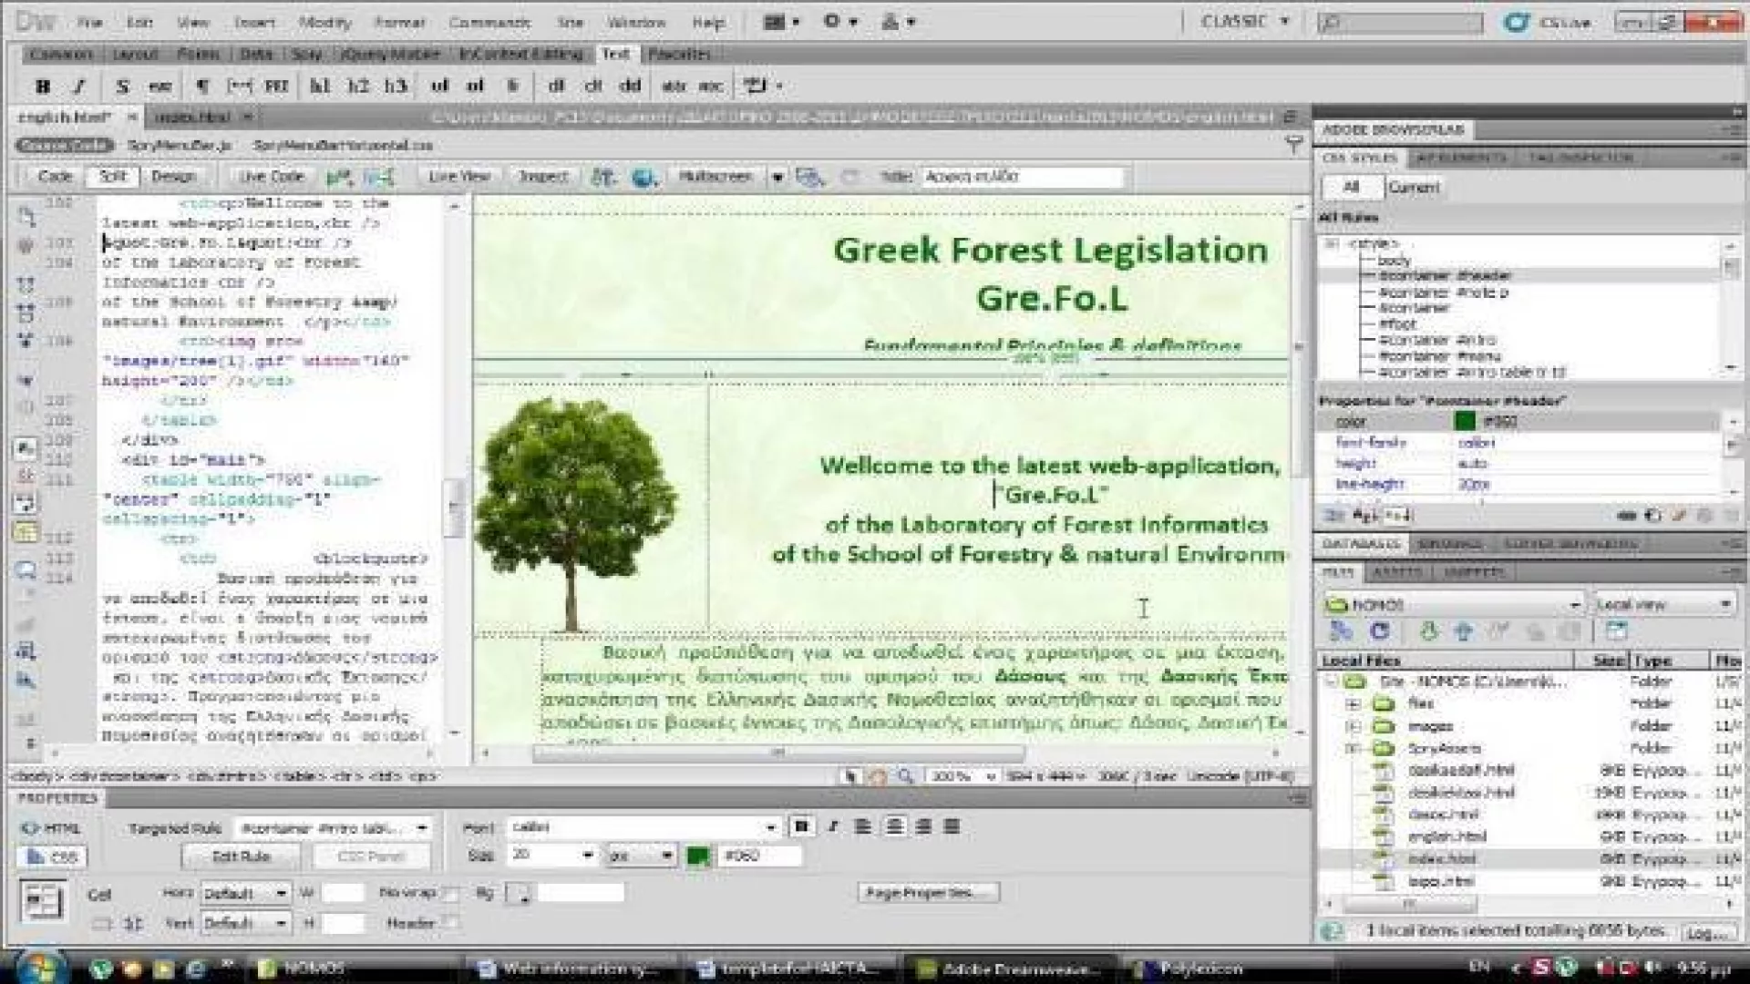Click the file management icon in document toolbar
Viewport: 1750px width, 984px height.
pyautogui.click(x=602, y=177)
